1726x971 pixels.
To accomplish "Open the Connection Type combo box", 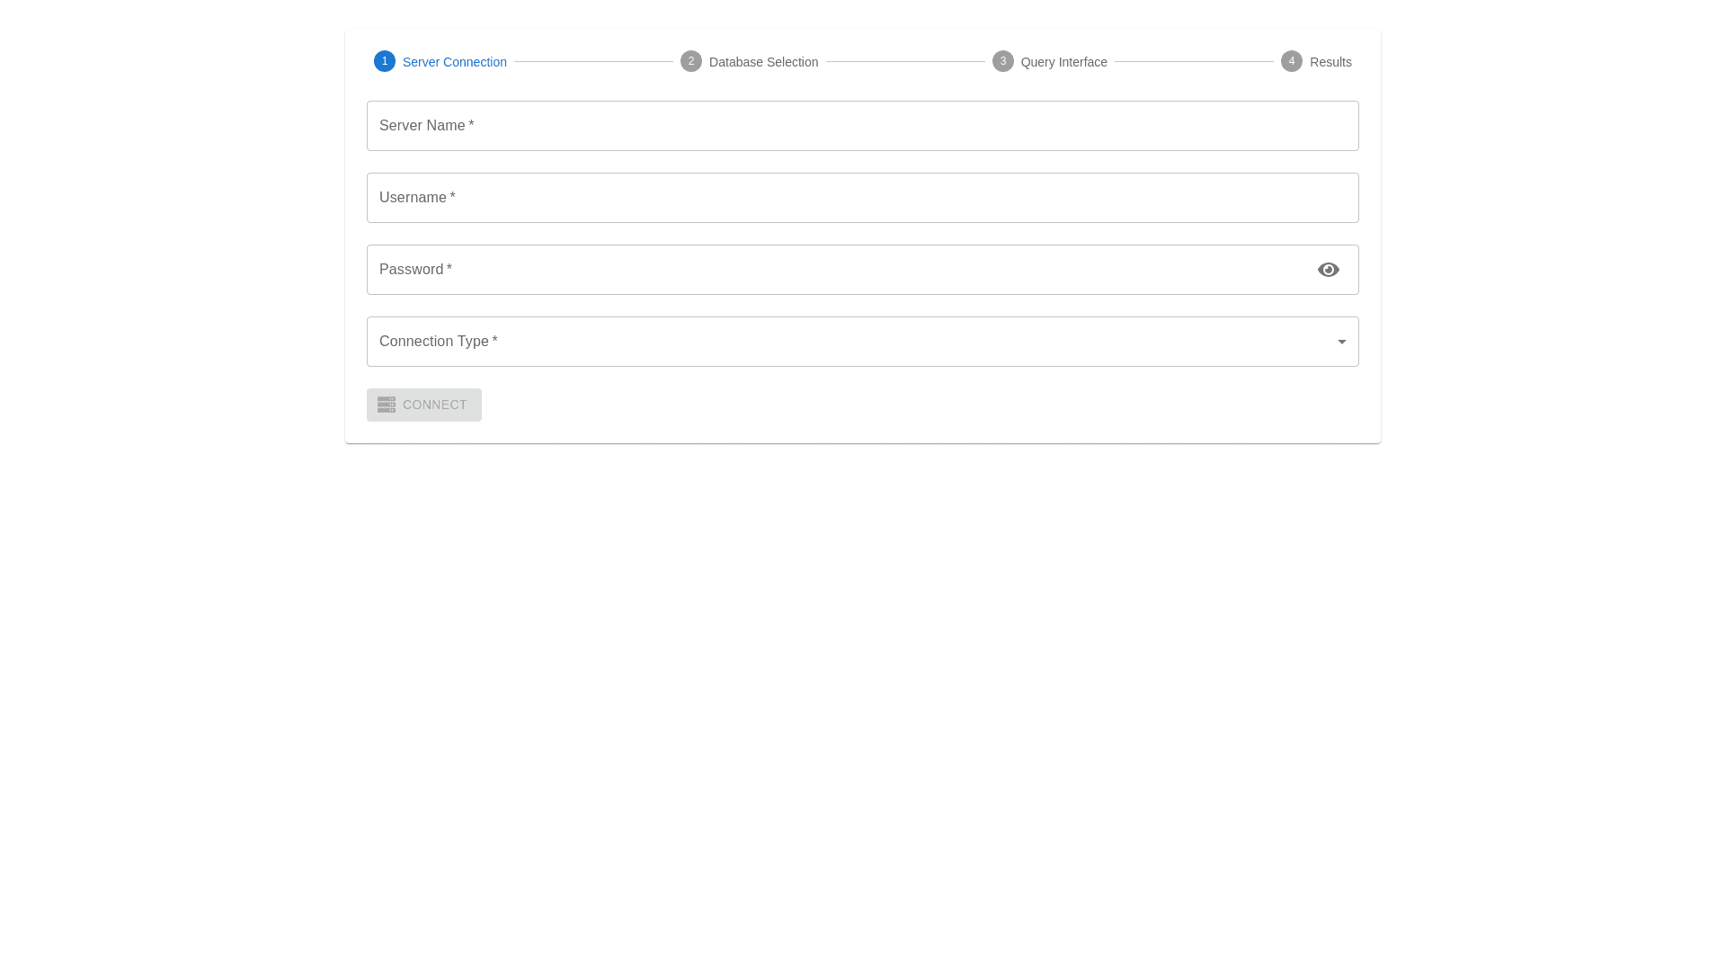I will click(845, 342).
